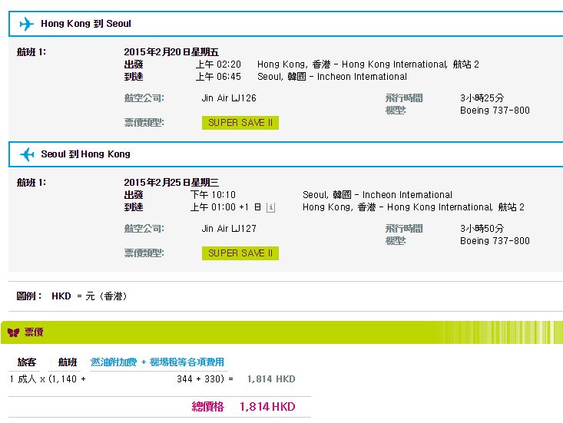The height and width of the screenshot is (423, 563).
Task: Select the Hong Kong 到 Seoul section header
Action: (86, 24)
